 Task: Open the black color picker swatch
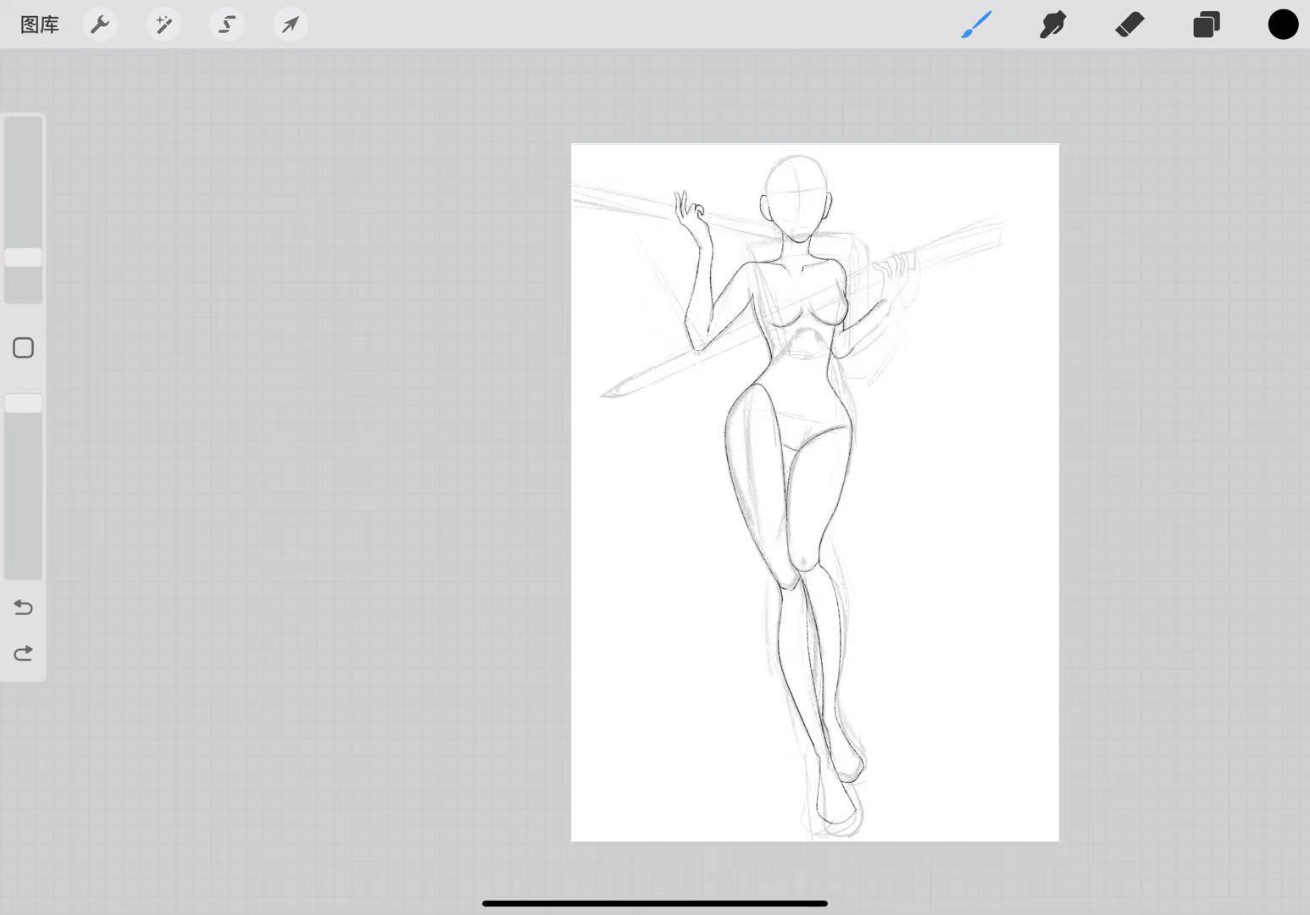(1283, 25)
